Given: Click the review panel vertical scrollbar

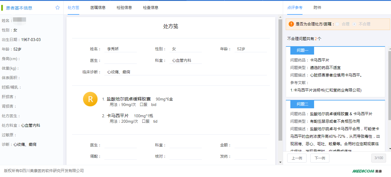Looking at the screenshot, I should pyautogui.click(x=389, y=87).
